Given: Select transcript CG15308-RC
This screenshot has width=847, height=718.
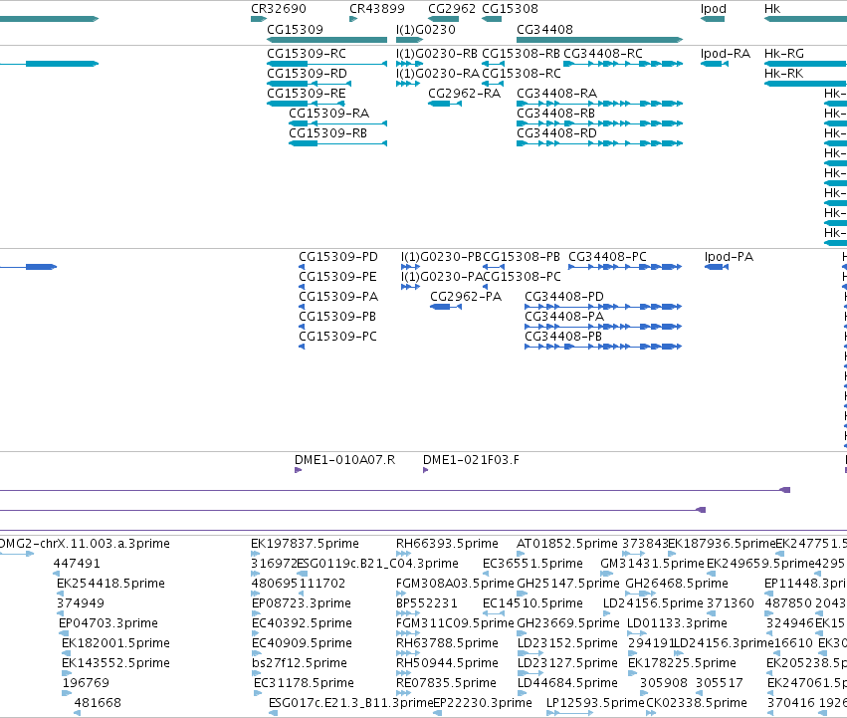Looking at the screenshot, I should [x=522, y=74].
